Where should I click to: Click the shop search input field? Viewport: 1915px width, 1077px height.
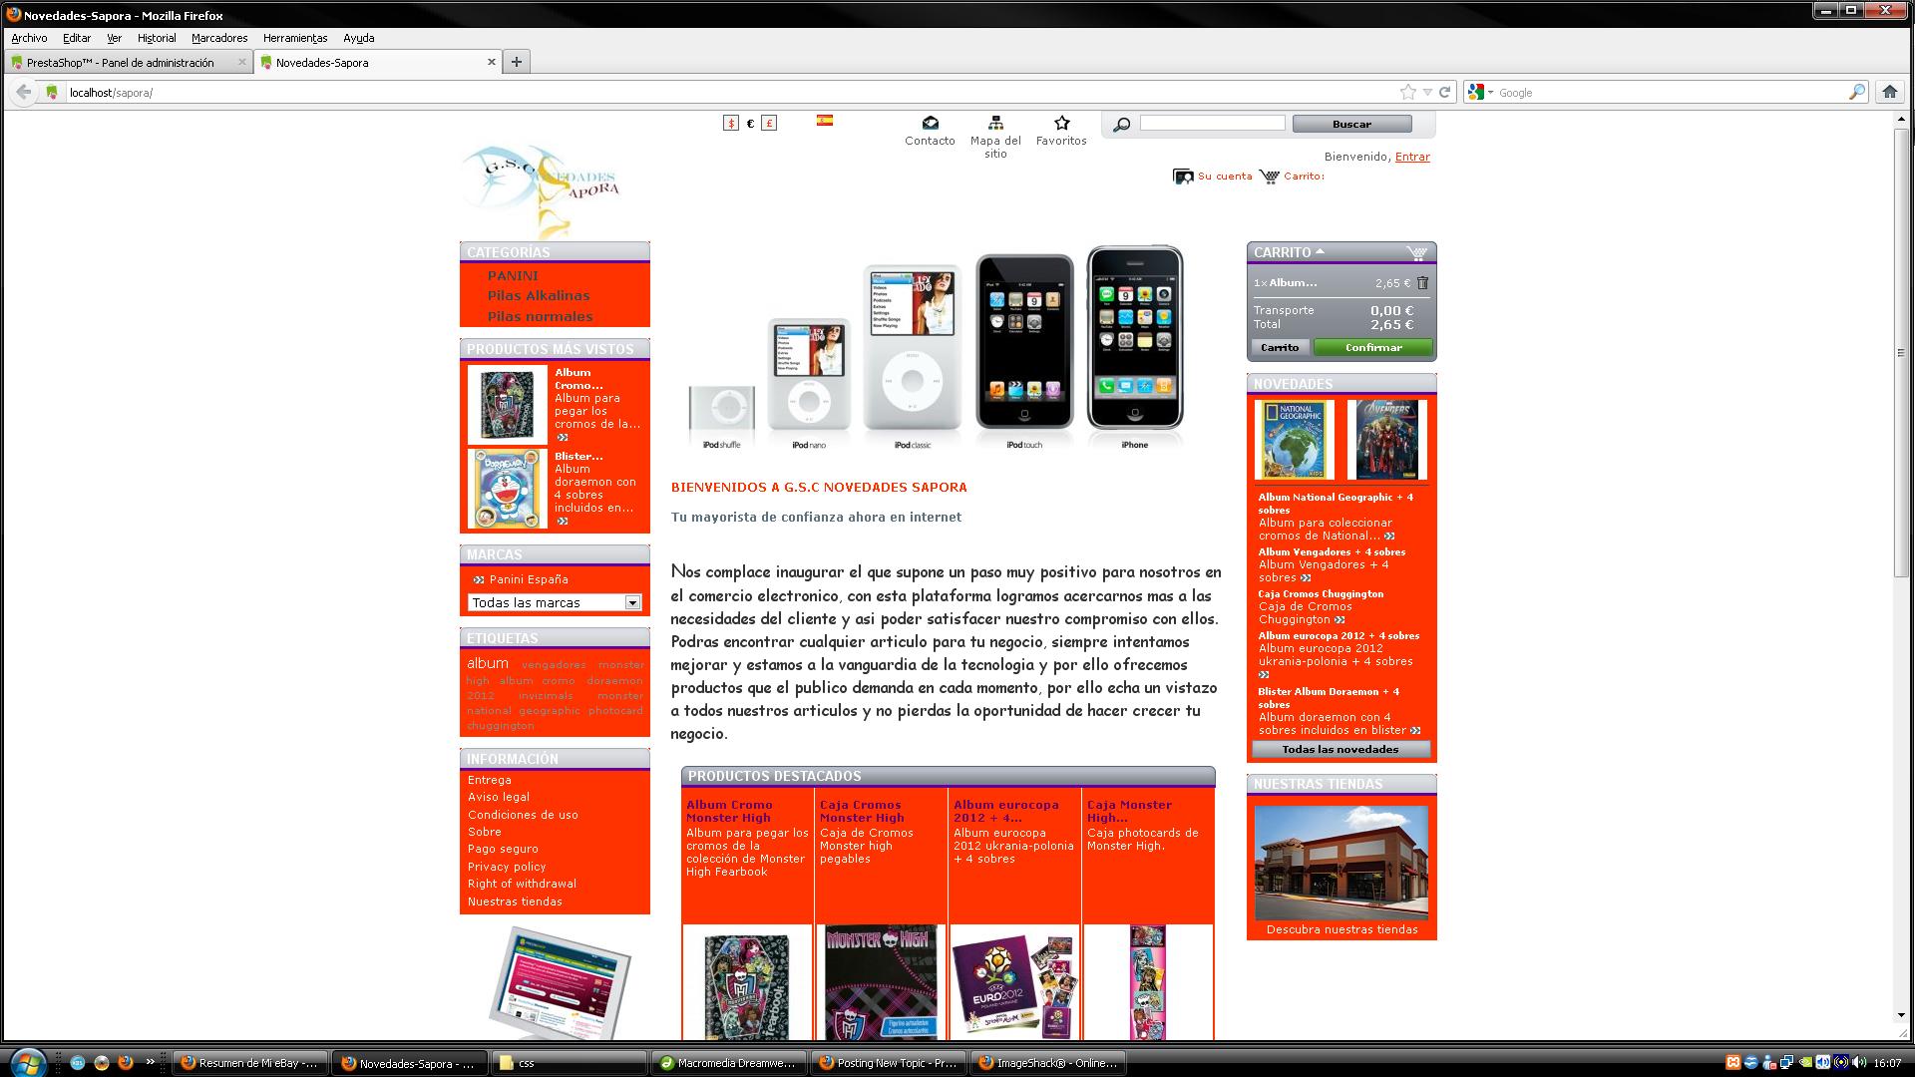[x=1212, y=123]
